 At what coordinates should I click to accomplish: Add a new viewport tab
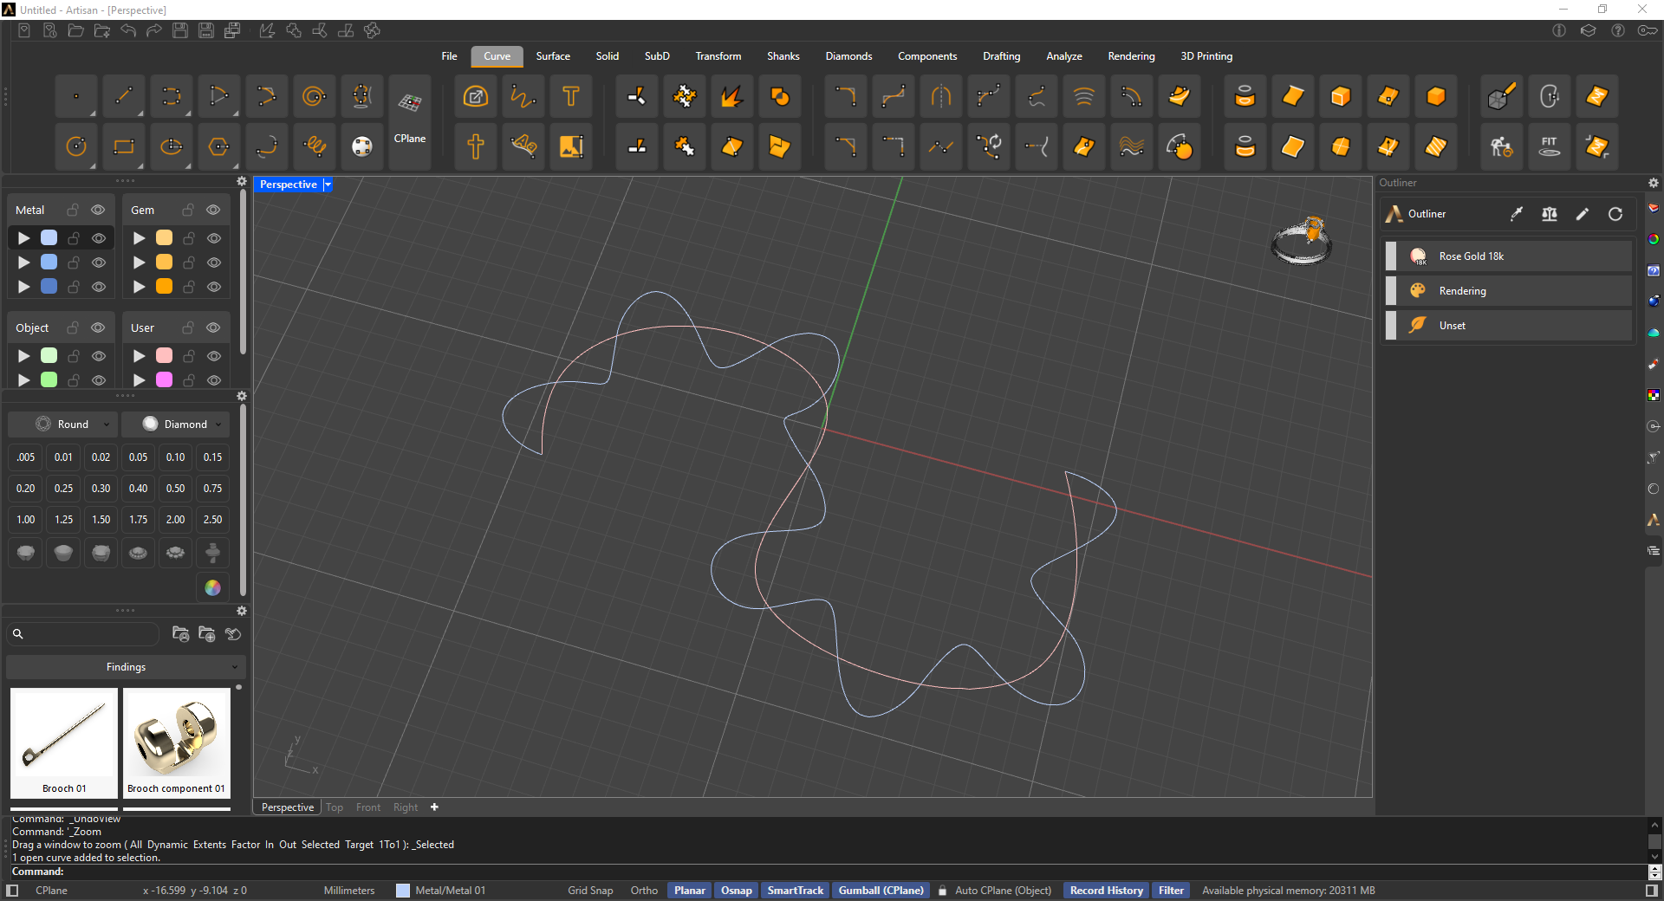point(434,807)
